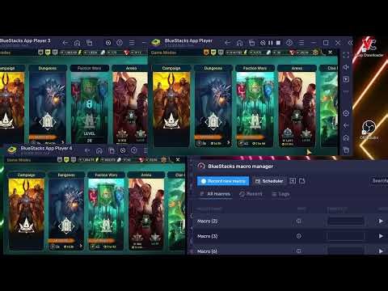Select Faction Wars card in App Player 4
The height and width of the screenshot is (291, 388).
click(x=106, y=211)
